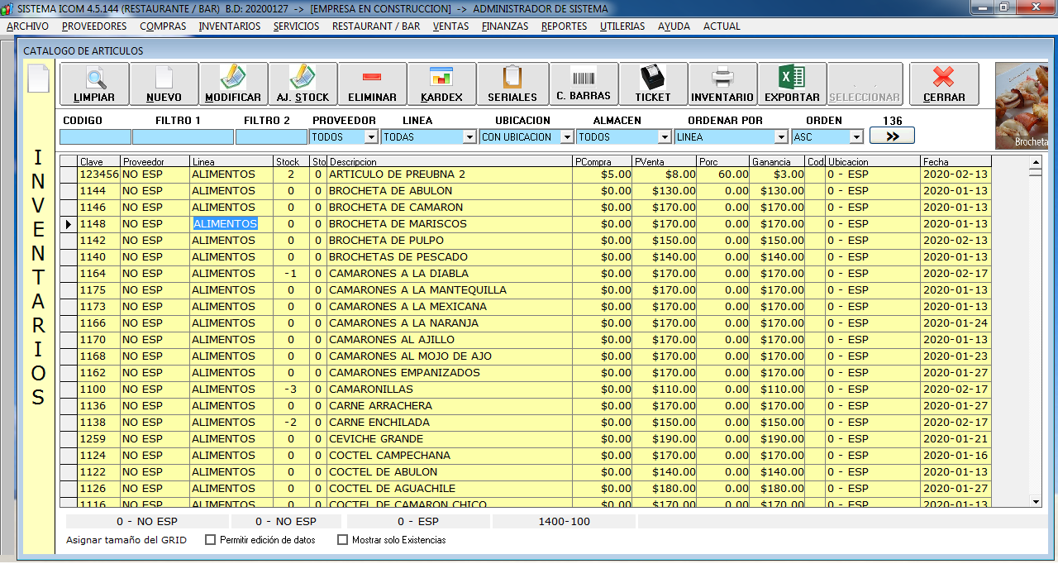This screenshot has height=564, width=1058.
Task: Select the CARNE ARRACHERA description cell
Action: [450, 406]
